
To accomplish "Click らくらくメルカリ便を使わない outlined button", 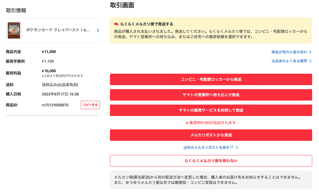I will (x=211, y=161).
